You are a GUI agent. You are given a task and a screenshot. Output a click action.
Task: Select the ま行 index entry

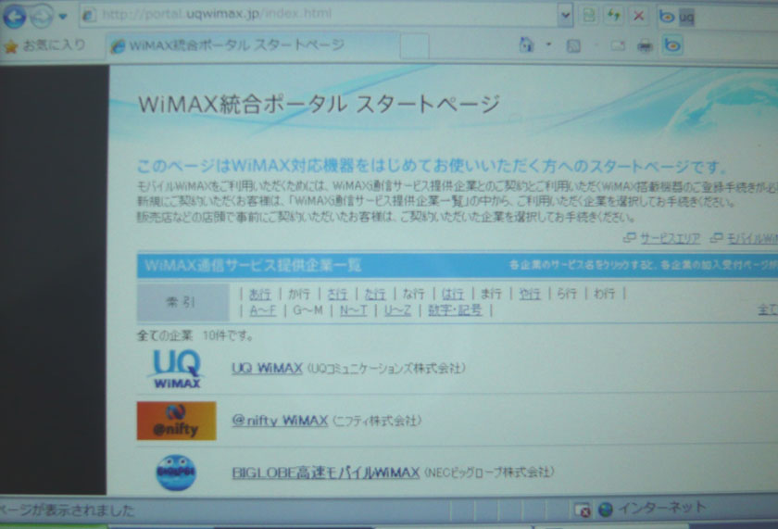tap(491, 294)
